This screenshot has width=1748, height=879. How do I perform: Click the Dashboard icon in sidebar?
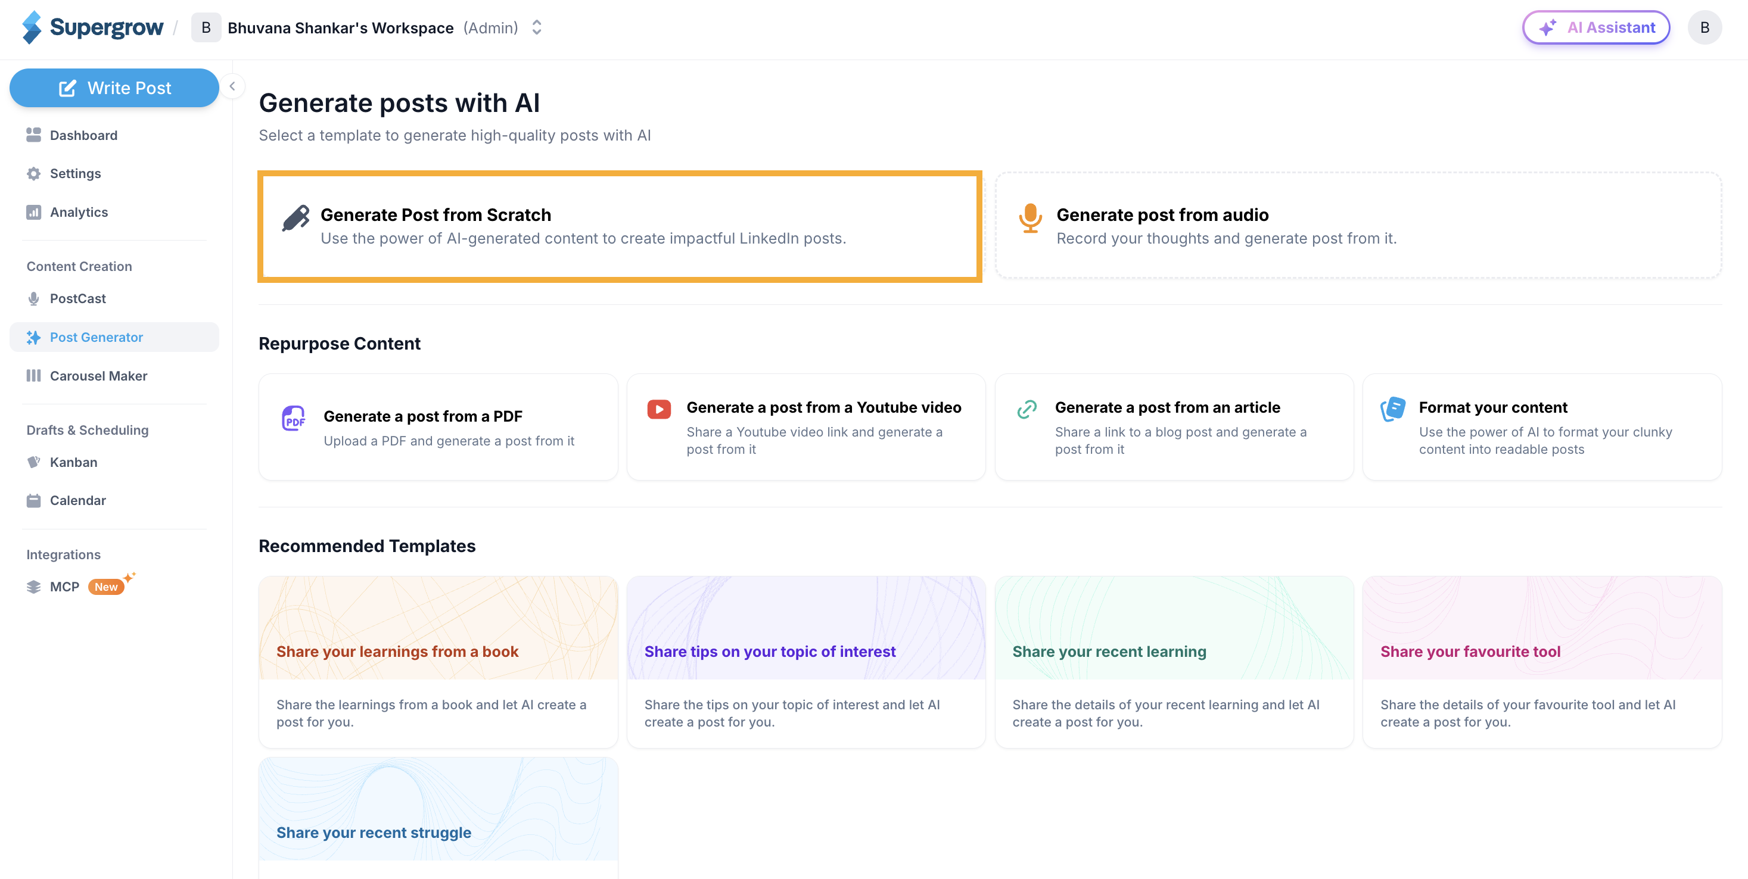point(33,135)
